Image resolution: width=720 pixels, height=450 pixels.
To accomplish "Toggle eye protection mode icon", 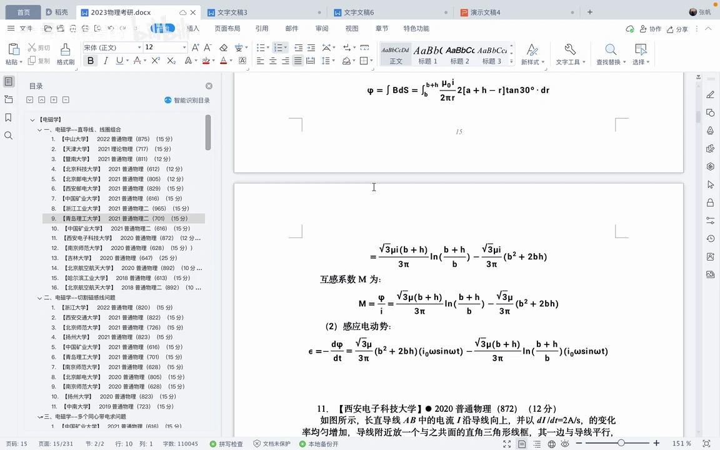I will [565, 444].
